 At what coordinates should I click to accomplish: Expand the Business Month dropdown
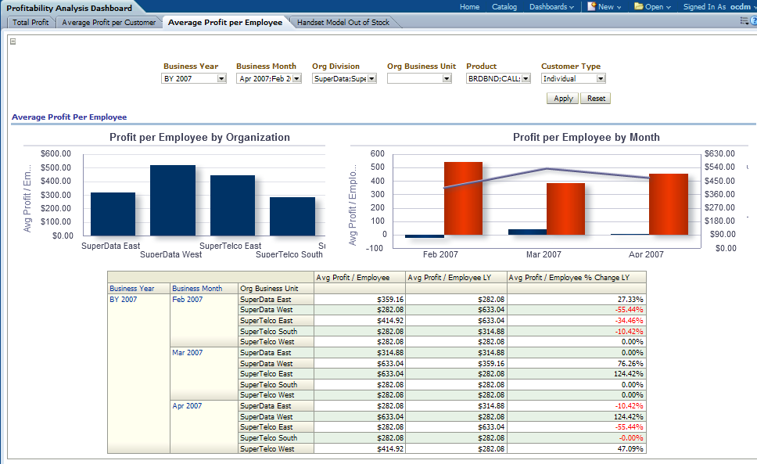(296, 78)
